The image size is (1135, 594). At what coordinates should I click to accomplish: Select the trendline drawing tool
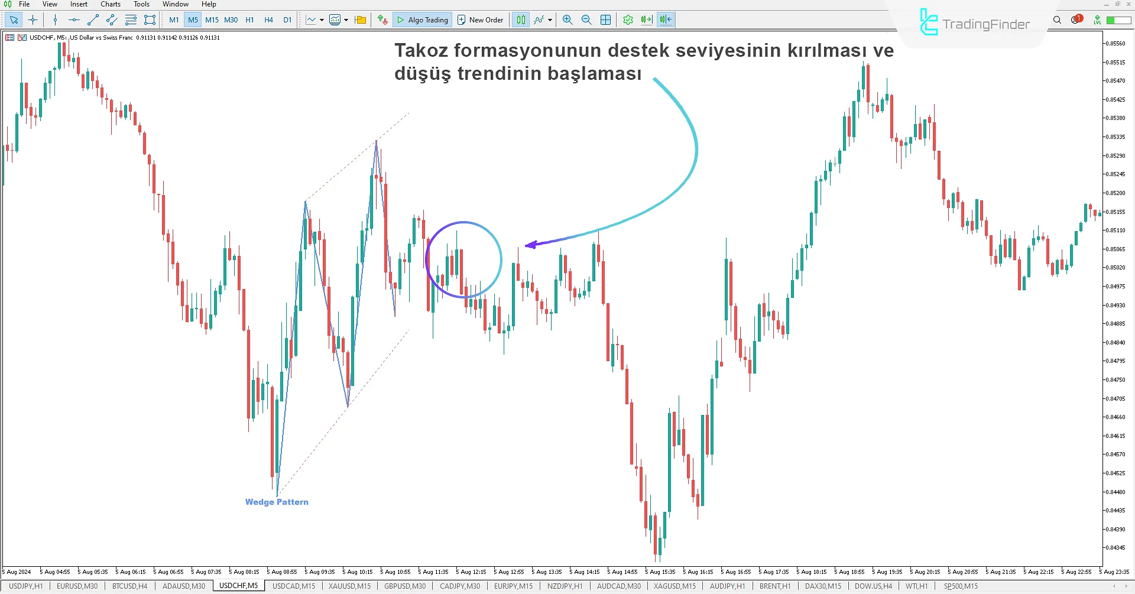[93, 20]
